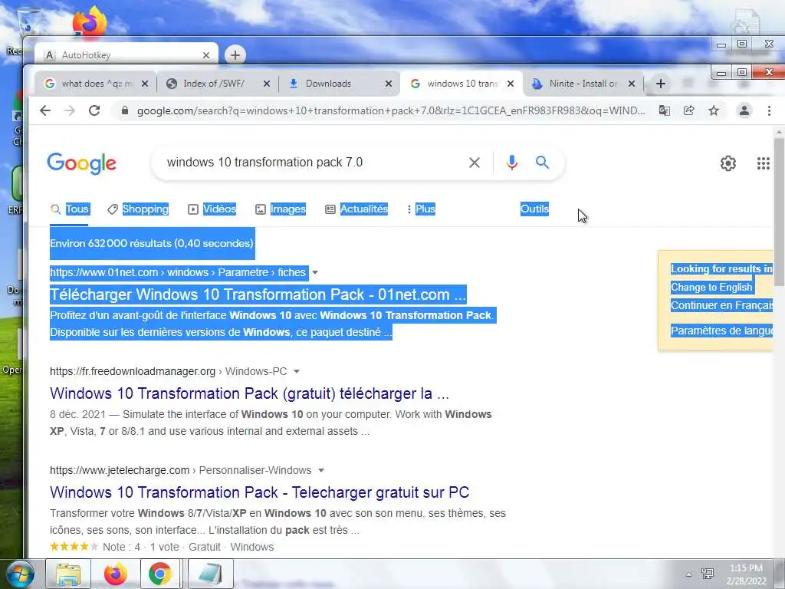Click the '8 déc. 2021' snippet text
This screenshot has height=589, width=785.
(x=77, y=415)
